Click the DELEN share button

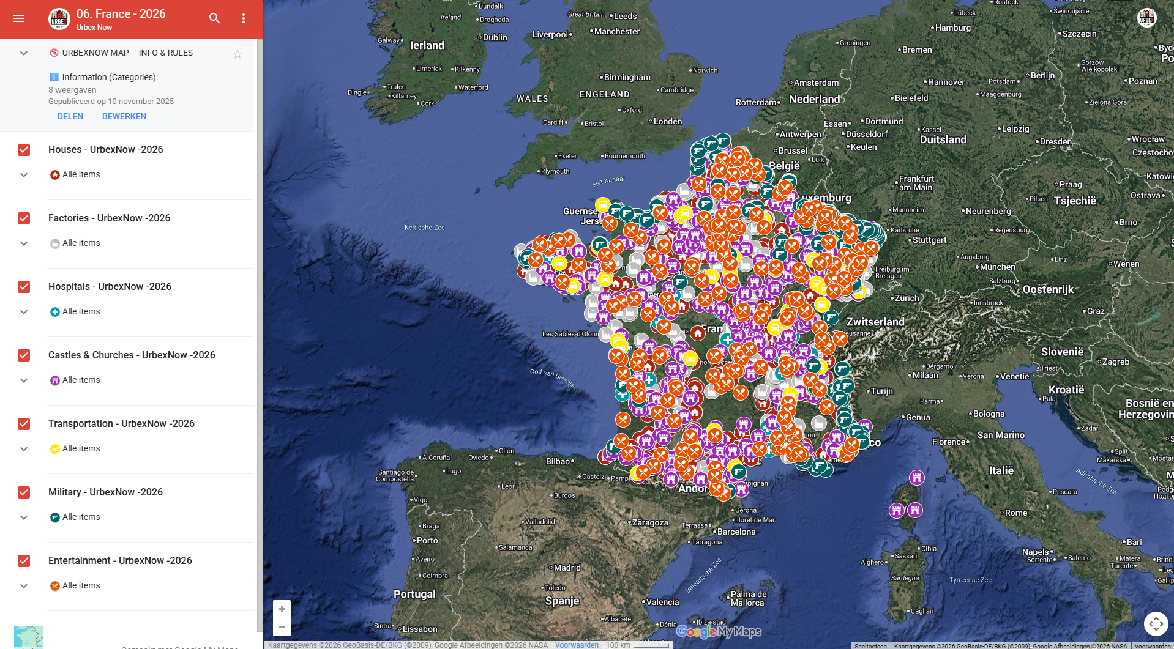(70, 116)
